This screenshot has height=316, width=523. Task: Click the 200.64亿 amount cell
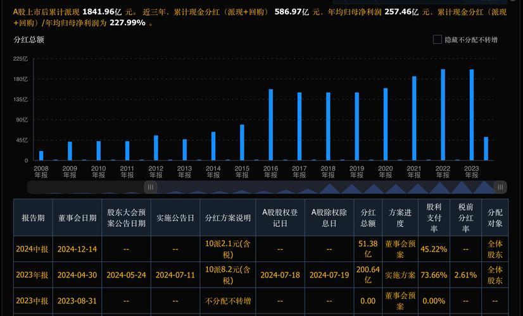point(368,275)
